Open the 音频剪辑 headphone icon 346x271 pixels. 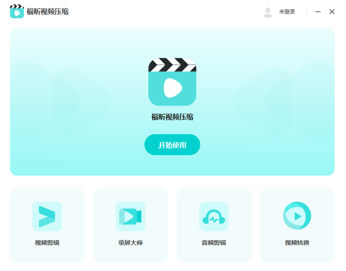[214, 217]
